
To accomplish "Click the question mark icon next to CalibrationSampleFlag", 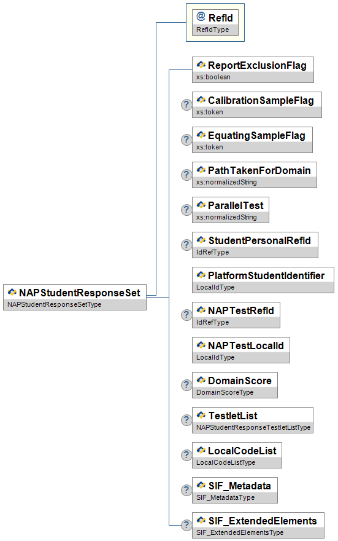I will coord(186,105).
